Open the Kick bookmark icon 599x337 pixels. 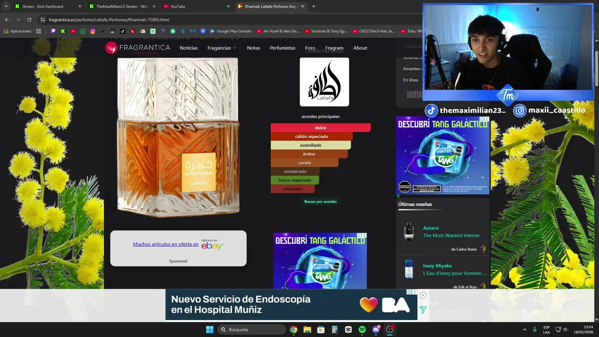[63, 31]
